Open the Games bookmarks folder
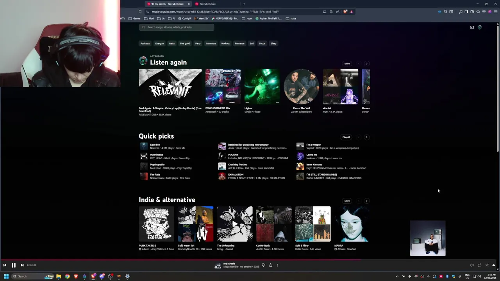500x281 pixels. click(x=135, y=18)
